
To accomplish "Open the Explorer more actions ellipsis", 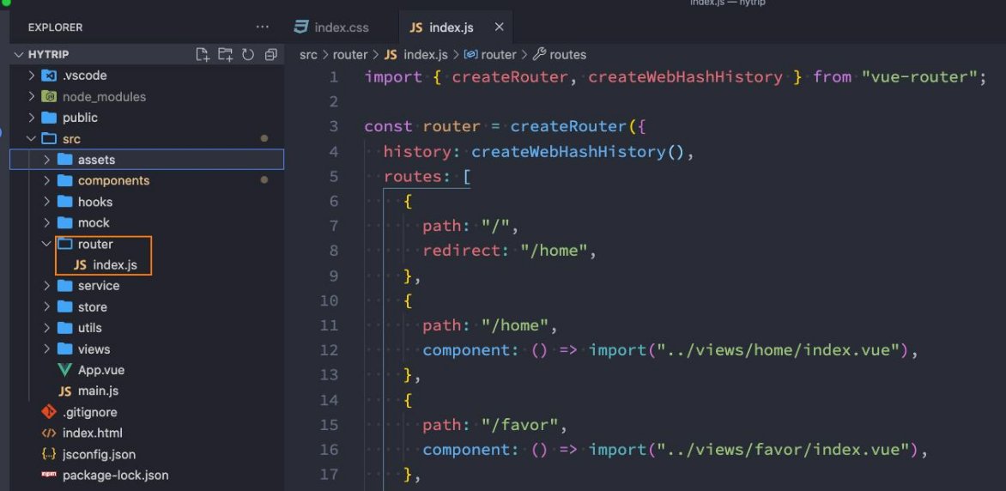I will [263, 27].
